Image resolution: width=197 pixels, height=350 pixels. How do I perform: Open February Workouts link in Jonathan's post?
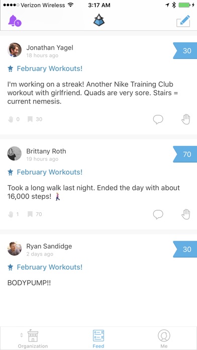pyautogui.click(x=50, y=68)
